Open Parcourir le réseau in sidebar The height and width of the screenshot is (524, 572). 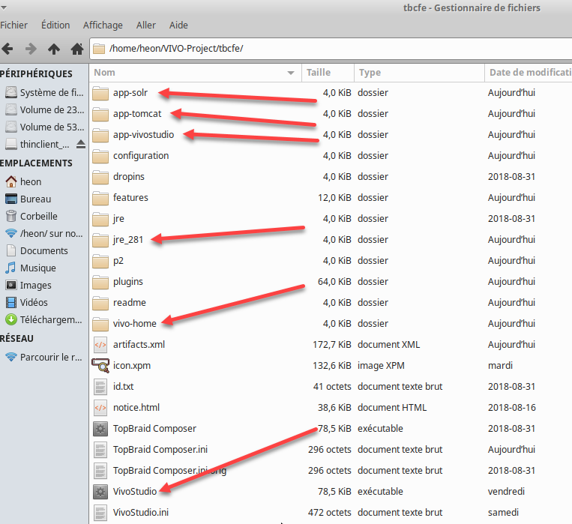point(44,358)
